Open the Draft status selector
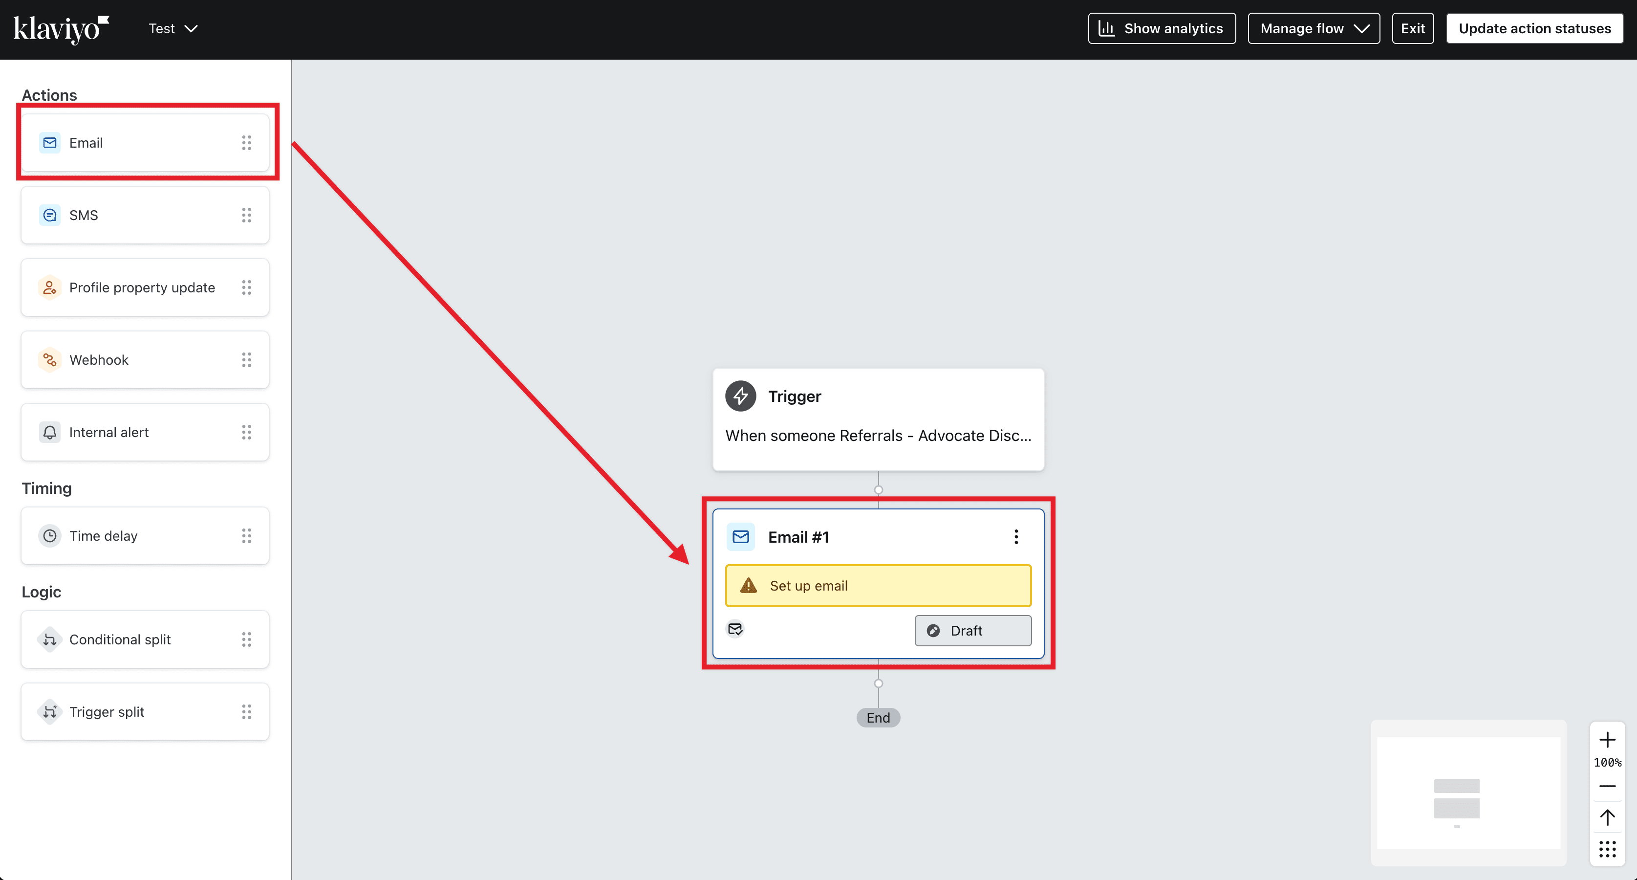This screenshot has height=880, width=1637. click(x=972, y=630)
